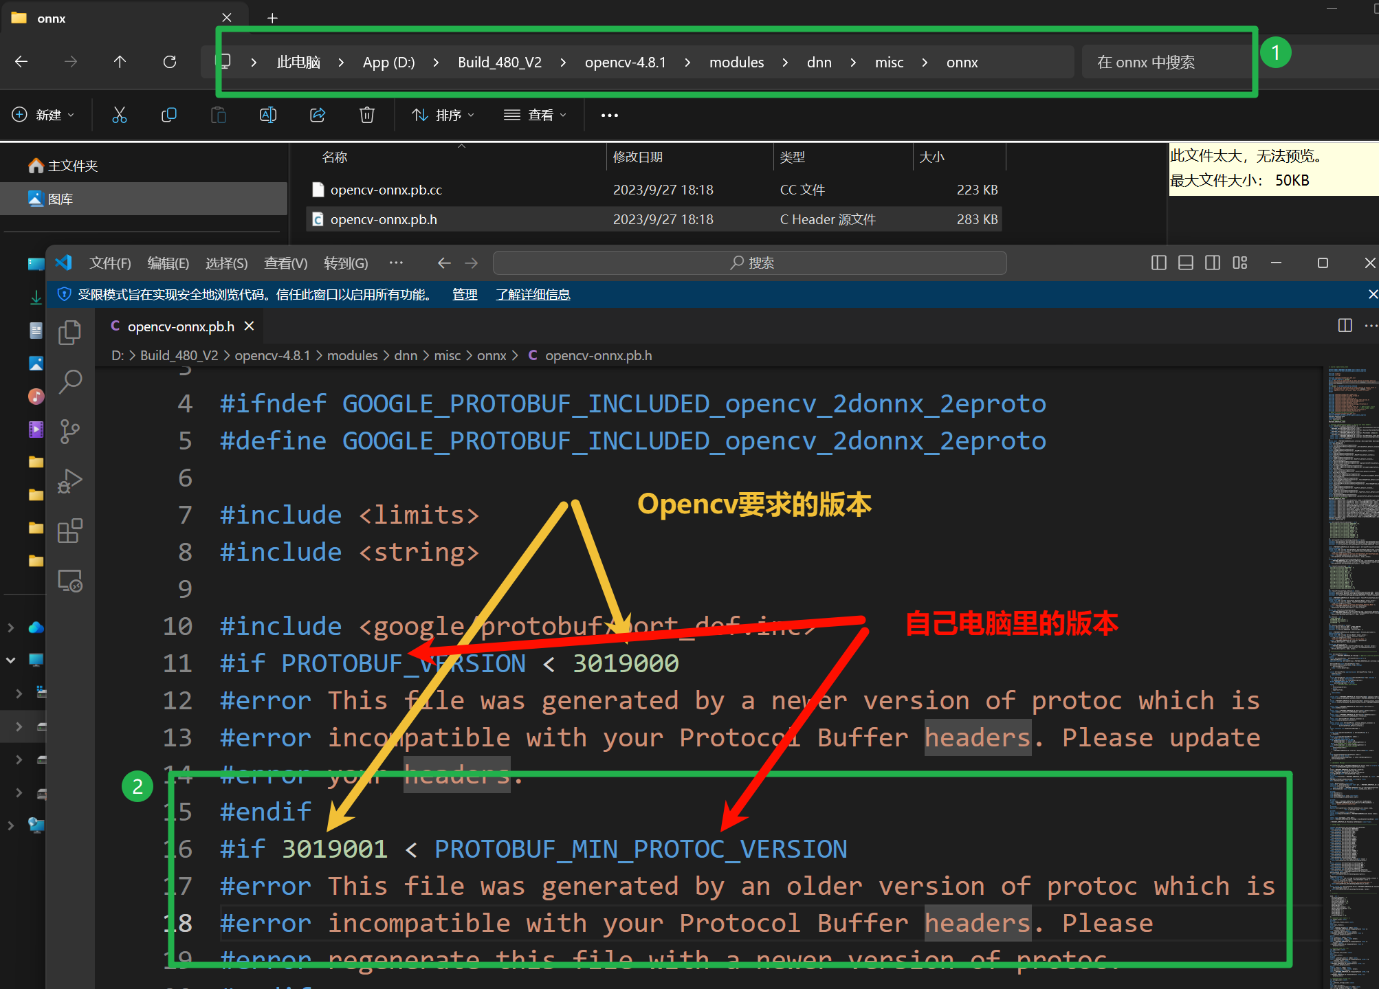Open the 查看 view options dropdown
The image size is (1379, 989).
[535, 114]
